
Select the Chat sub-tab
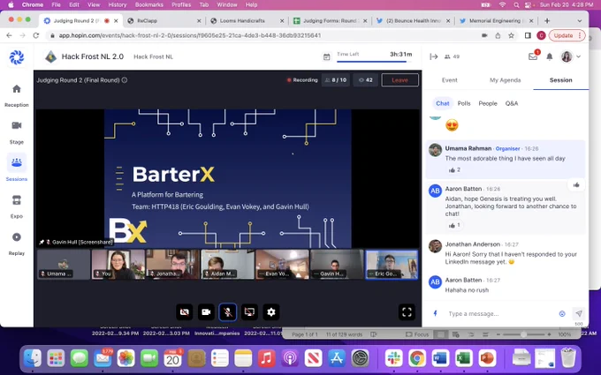[x=442, y=103]
